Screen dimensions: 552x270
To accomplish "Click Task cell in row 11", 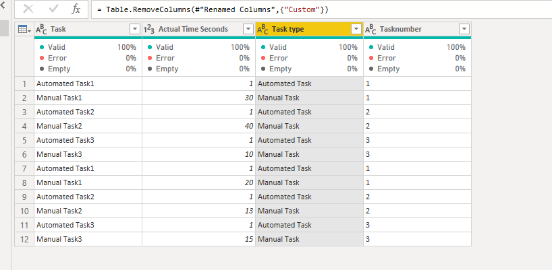I will coord(88,225).
